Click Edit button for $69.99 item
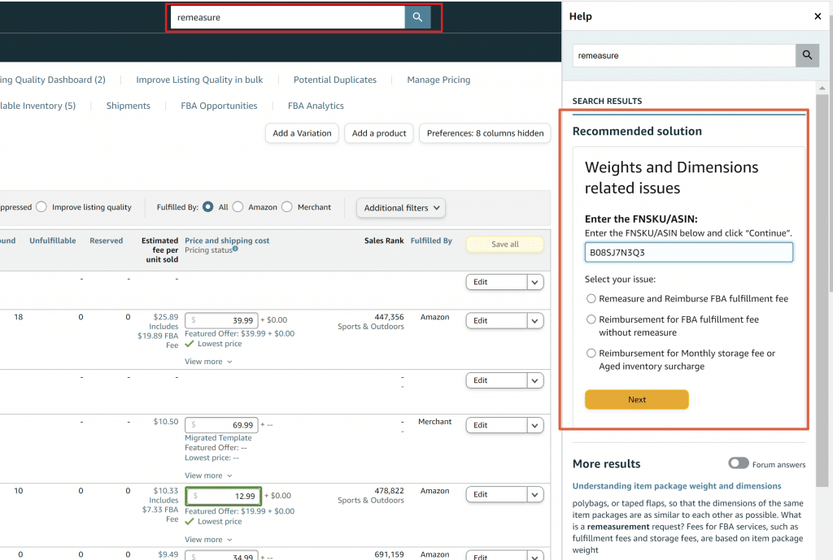 click(497, 425)
